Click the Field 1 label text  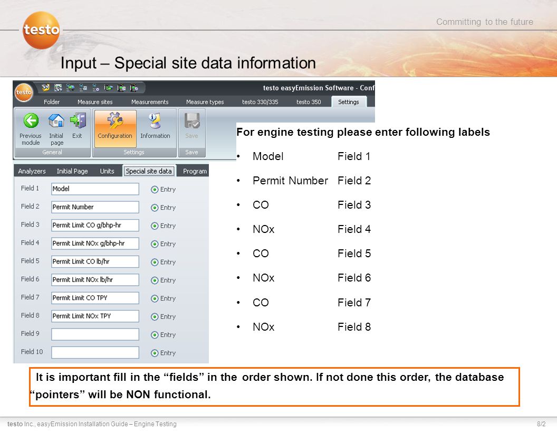30,188
